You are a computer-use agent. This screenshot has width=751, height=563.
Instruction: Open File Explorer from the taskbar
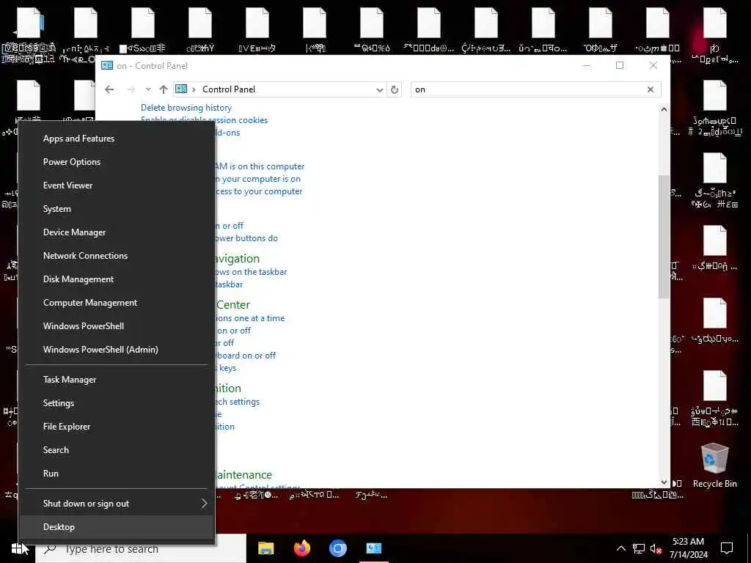click(265, 548)
